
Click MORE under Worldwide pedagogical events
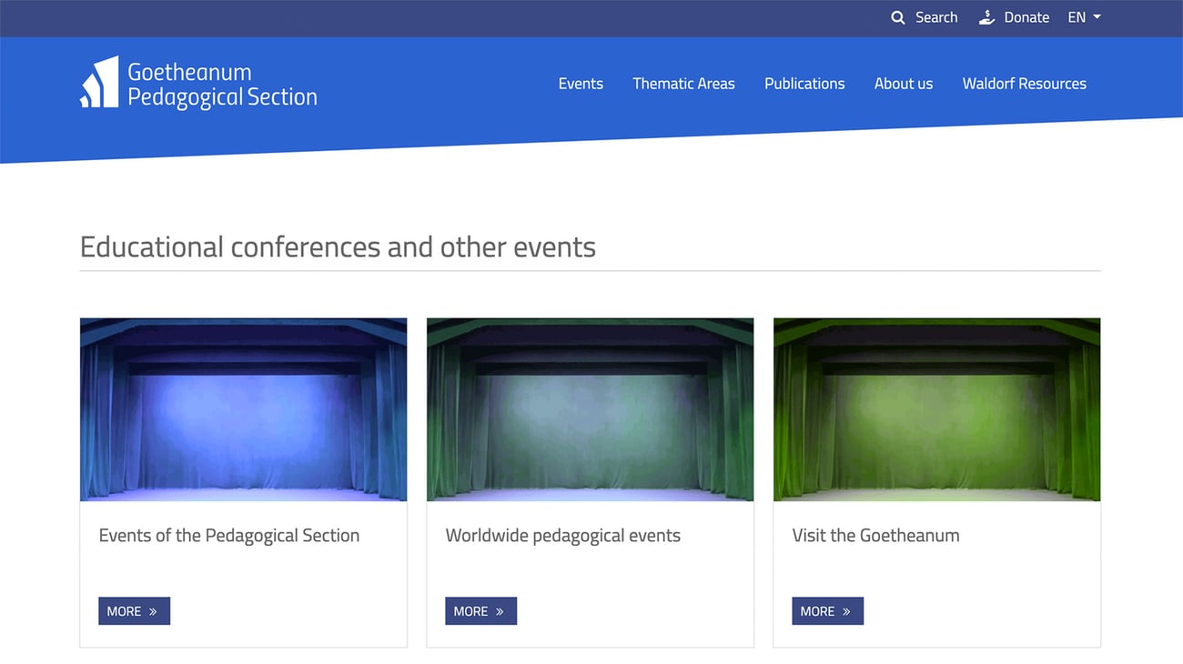pos(480,611)
